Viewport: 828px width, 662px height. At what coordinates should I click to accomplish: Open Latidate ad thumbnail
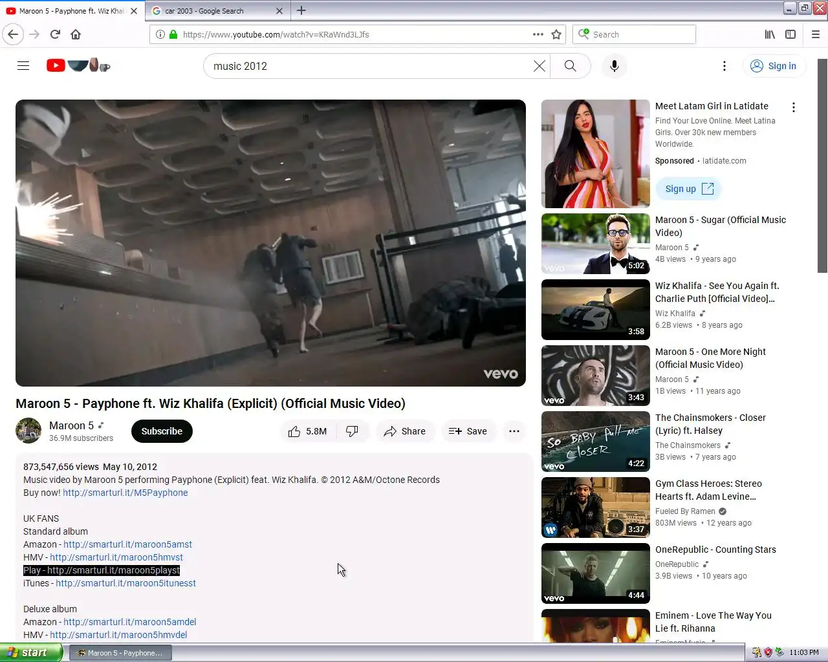tap(596, 154)
